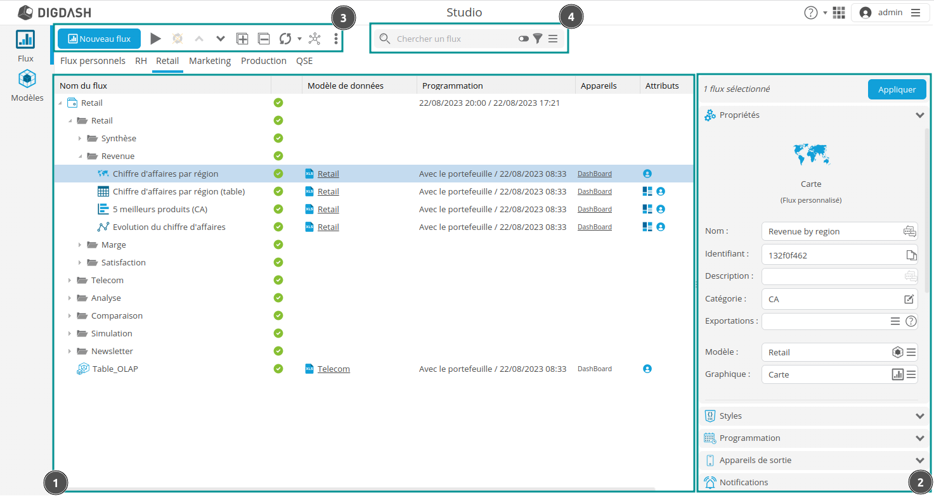Switch to the Production tab
Viewport: 934px width, 496px height.
(263, 61)
